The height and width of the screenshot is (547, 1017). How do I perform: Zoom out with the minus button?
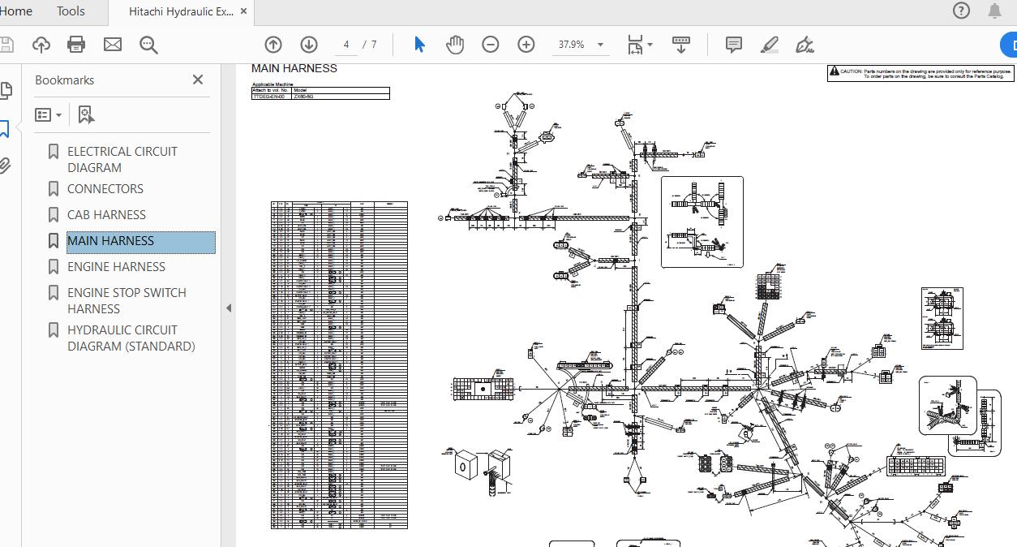(x=491, y=45)
